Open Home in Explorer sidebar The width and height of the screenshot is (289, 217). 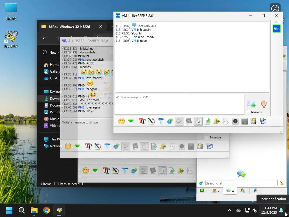52,65
